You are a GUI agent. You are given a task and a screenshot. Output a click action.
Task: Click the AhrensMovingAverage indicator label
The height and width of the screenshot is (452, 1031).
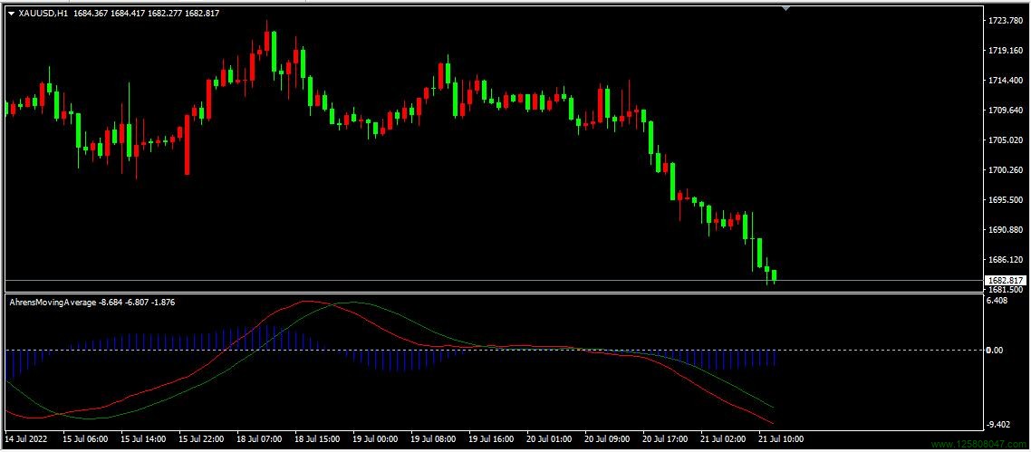tap(53, 303)
